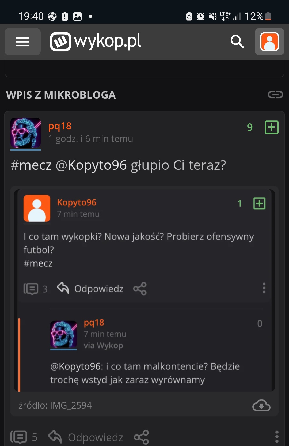This screenshot has height=446, width=289.
Task: Open comments icon showing 3 replies
Action: point(31,289)
